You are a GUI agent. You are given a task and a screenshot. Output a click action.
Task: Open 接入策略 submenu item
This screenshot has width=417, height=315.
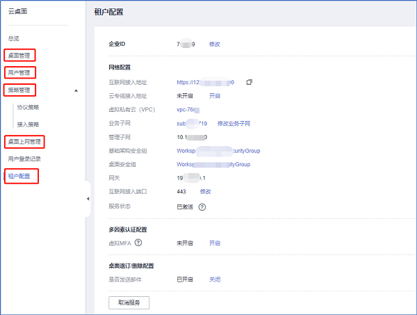point(28,124)
